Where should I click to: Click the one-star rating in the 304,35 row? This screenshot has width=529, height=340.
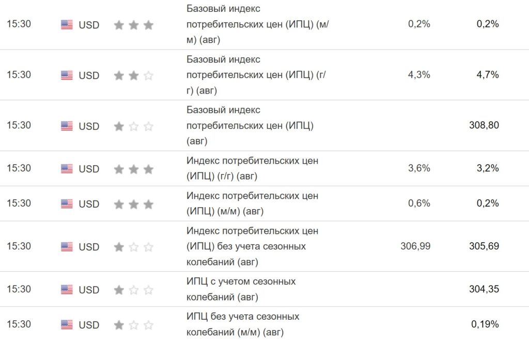click(133, 290)
